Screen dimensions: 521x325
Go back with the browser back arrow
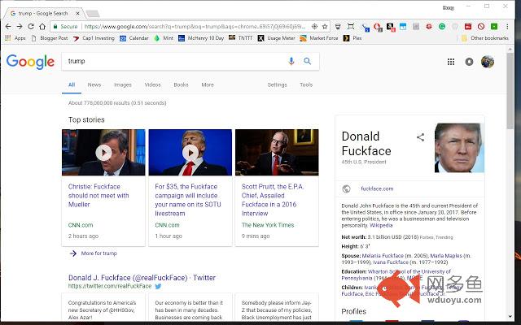pyautogui.click(x=8, y=26)
